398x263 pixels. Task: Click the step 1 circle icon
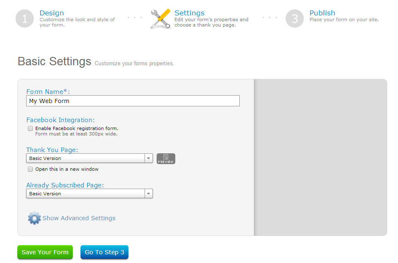point(25,19)
